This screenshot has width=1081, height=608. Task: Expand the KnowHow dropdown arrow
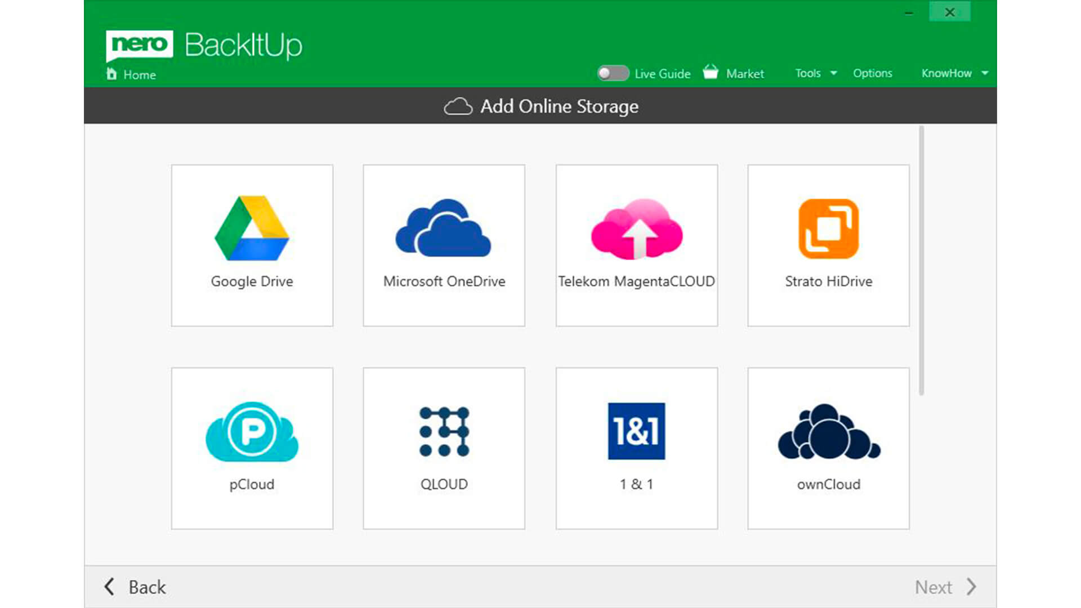point(985,73)
